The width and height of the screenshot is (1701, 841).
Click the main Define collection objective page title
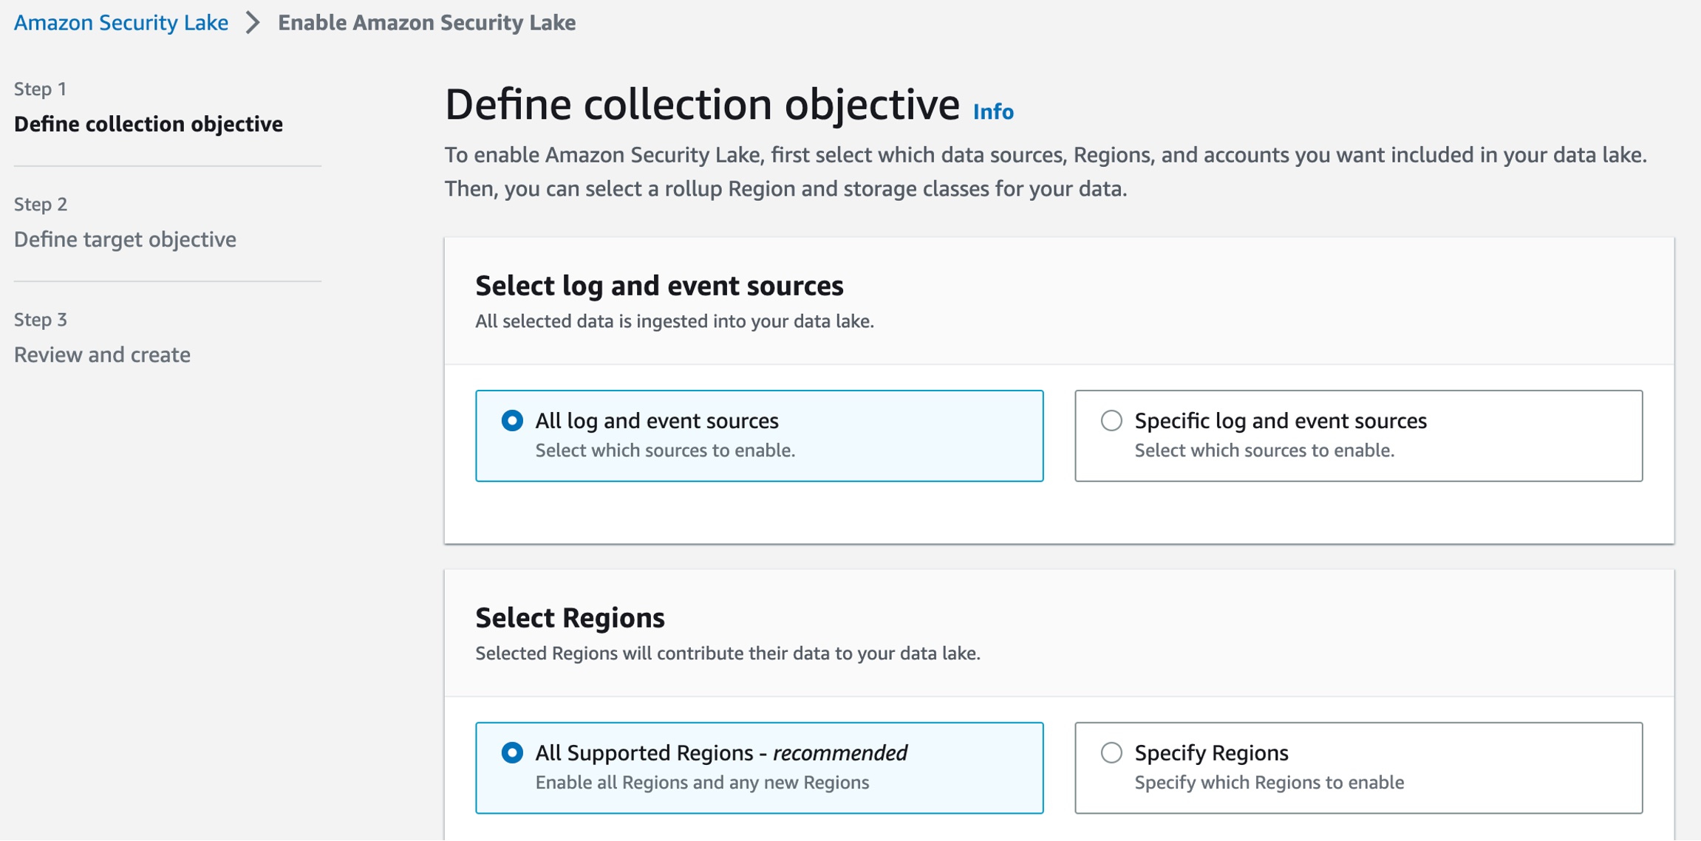[702, 104]
